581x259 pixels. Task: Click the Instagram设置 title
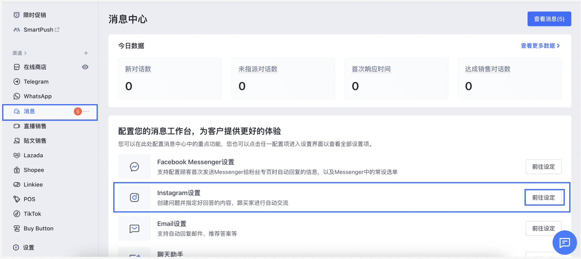(179, 193)
